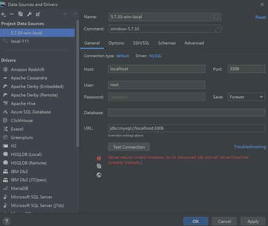Open globe icon below error message
This screenshot has height=226, width=268.
pos(99,175)
